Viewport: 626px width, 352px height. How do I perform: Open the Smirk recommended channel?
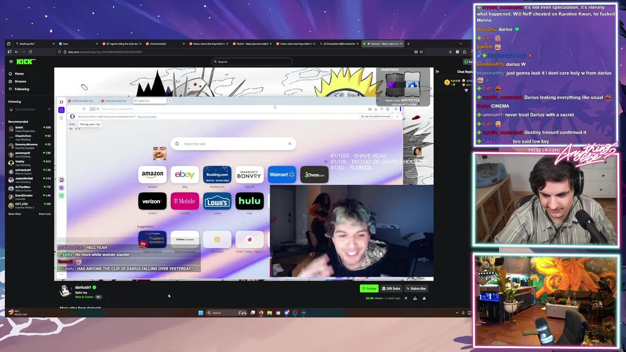point(29,129)
